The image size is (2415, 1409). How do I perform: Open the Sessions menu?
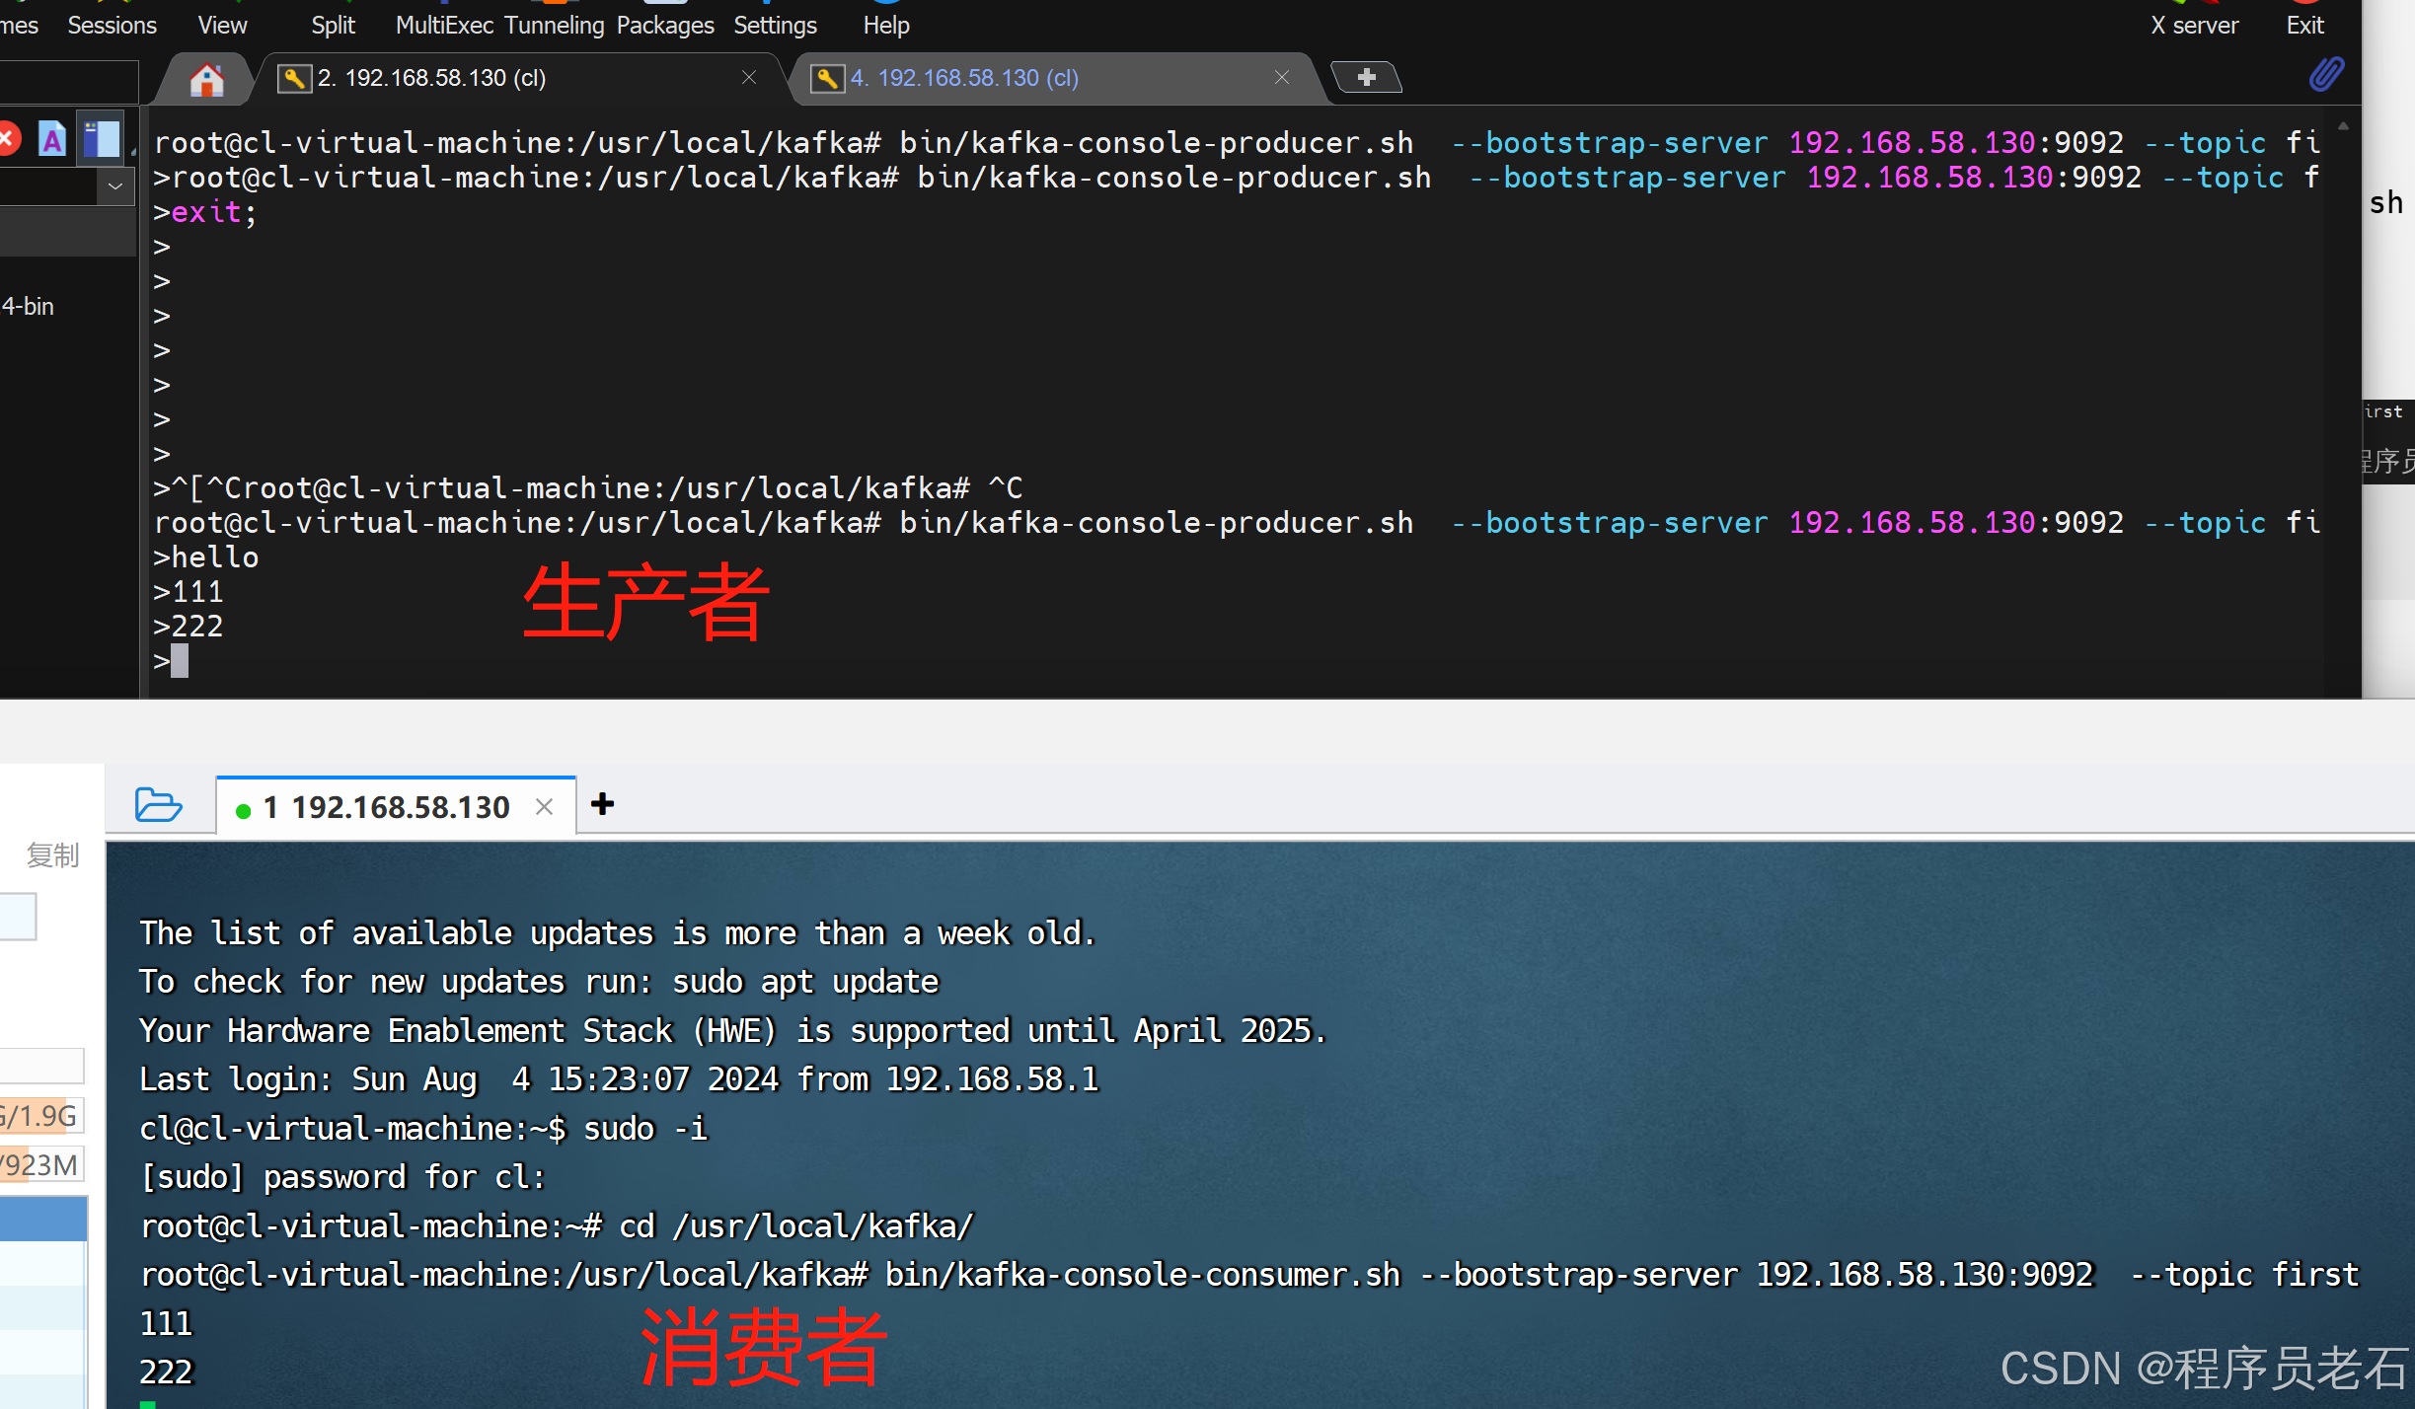[112, 26]
